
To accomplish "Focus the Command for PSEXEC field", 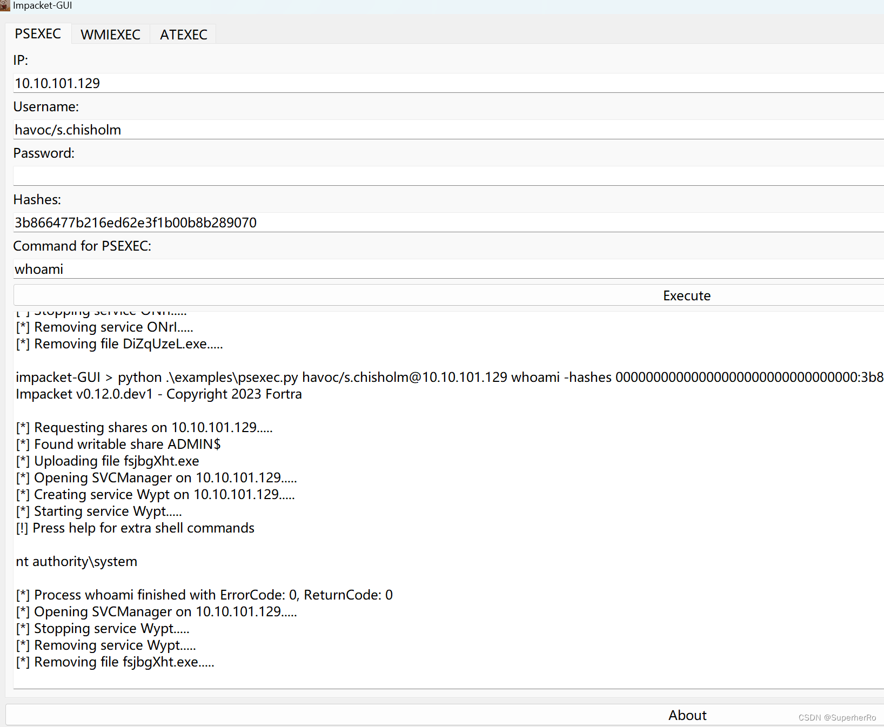I will (216, 268).
